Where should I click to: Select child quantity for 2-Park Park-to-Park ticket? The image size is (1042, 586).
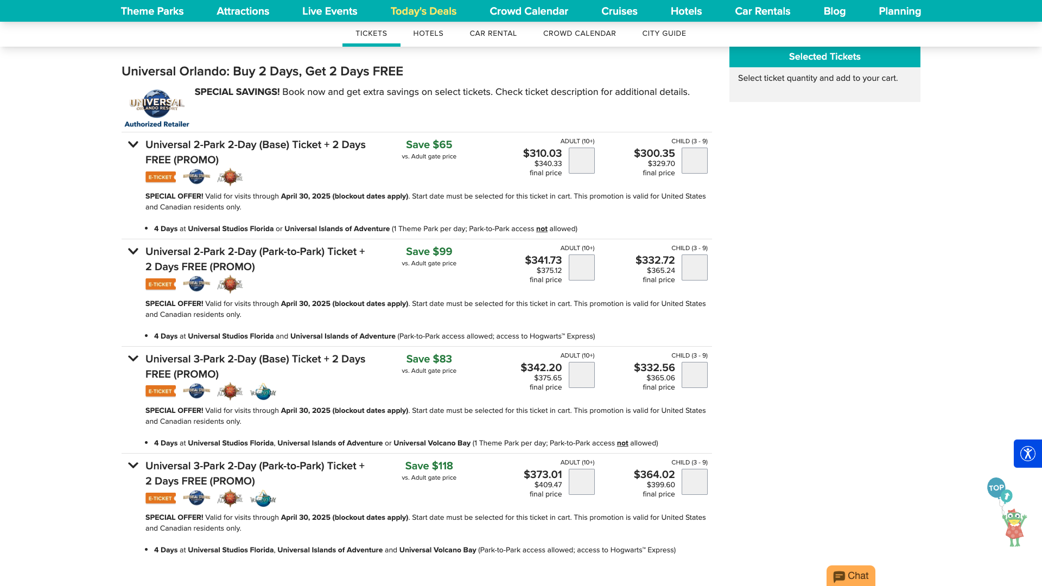click(695, 267)
